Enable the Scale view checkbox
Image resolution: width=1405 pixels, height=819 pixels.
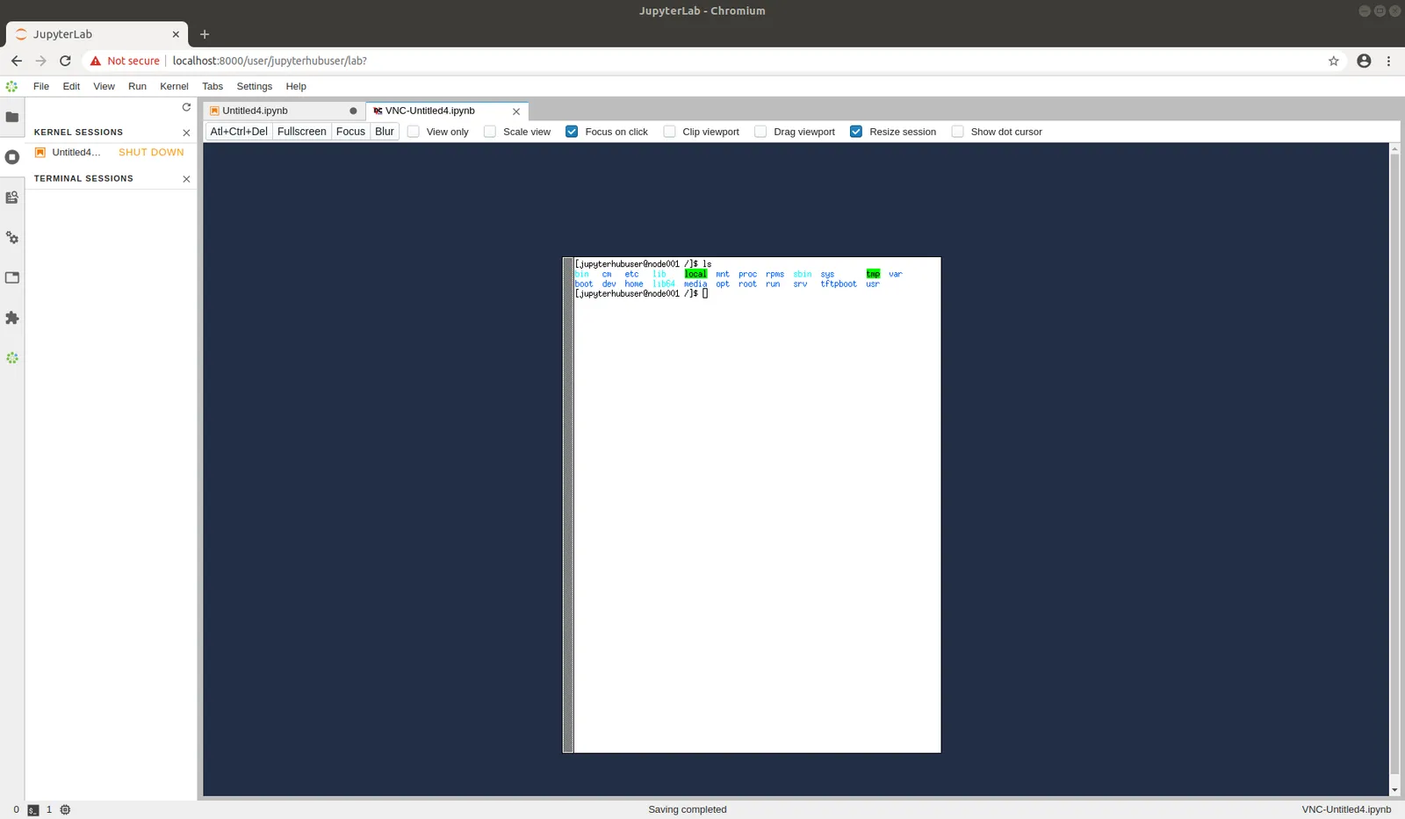point(490,132)
